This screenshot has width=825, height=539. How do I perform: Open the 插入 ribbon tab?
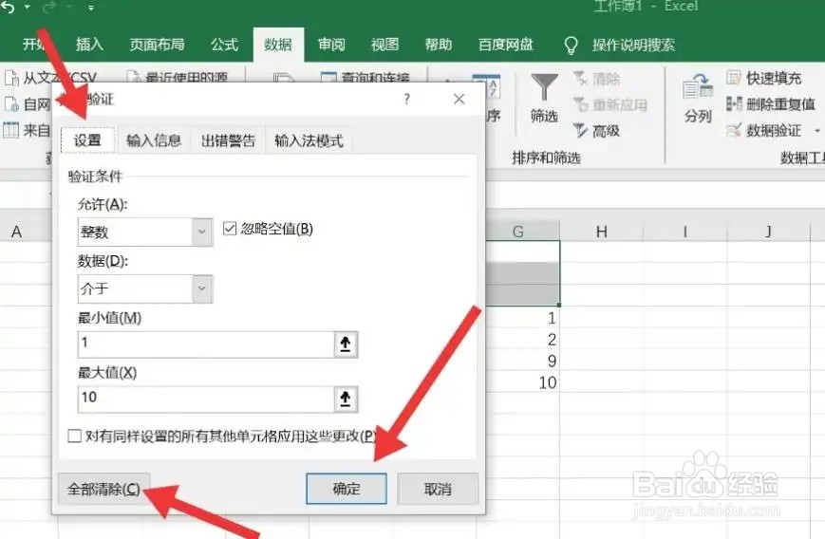pos(89,45)
